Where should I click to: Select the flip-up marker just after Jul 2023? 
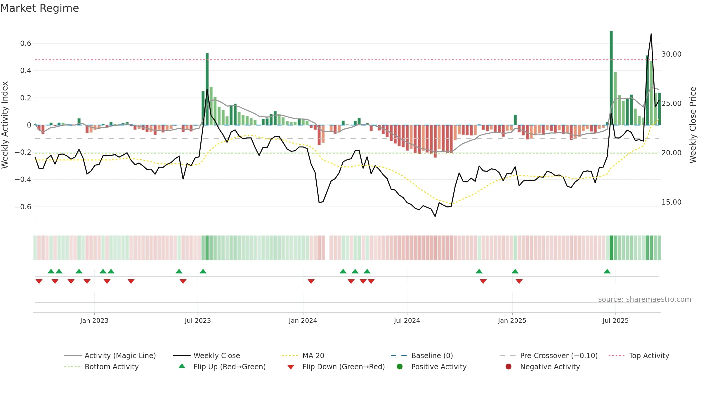coord(203,271)
